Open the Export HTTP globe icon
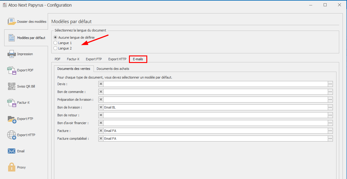The height and width of the screenshot is (179, 347). 11,135
